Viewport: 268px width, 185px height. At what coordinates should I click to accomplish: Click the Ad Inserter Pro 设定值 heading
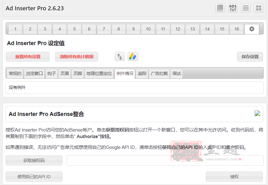click(x=36, y=43)
